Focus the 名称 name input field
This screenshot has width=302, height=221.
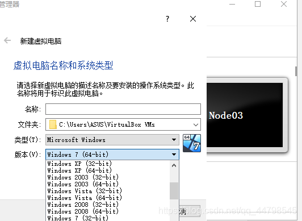point(123,109)
